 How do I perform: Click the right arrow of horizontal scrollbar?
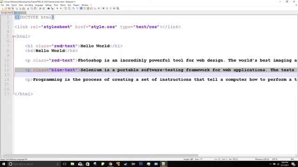coord(296,155)
